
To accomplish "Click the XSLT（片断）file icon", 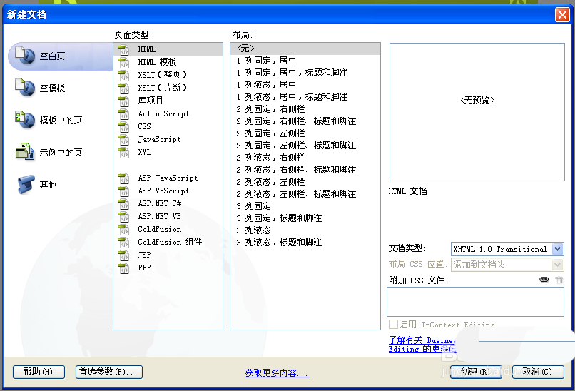I will [123, 88].
